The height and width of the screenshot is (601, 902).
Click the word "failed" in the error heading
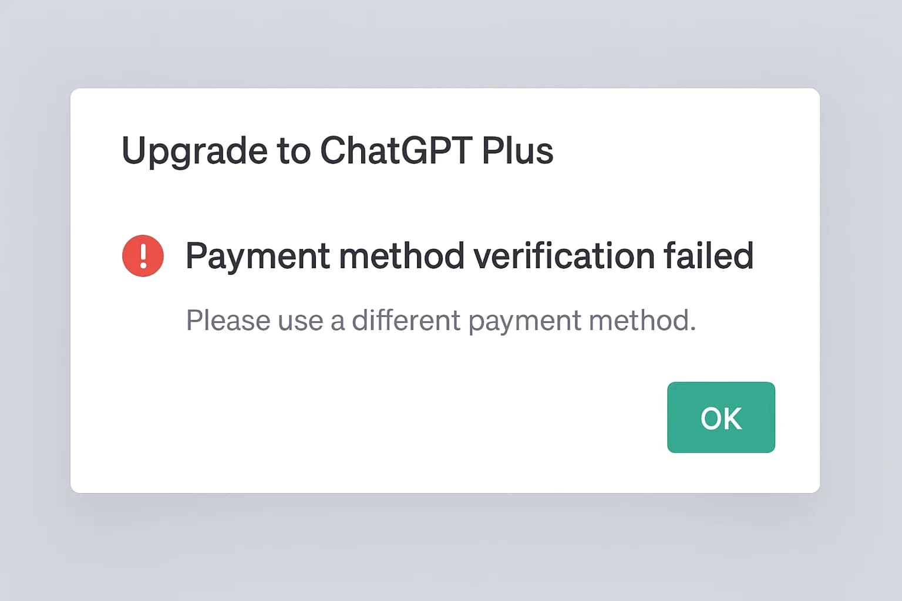(x=708, y=256)
